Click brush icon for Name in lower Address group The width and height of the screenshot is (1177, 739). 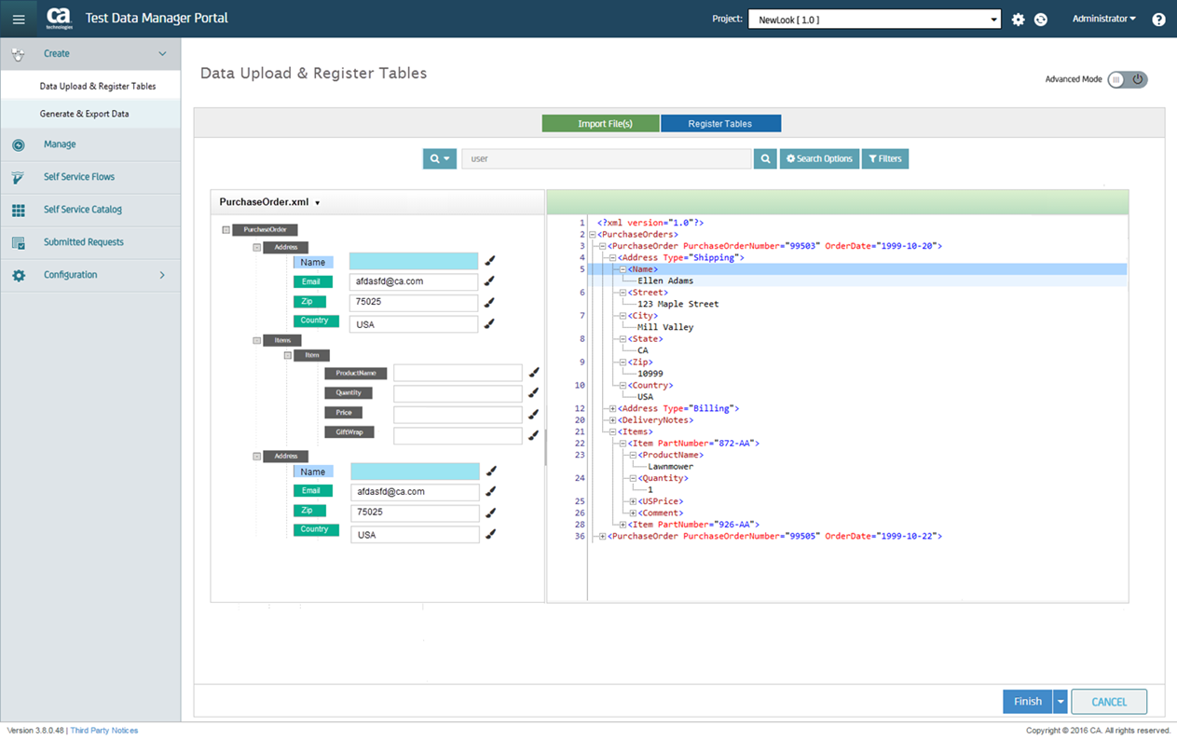tap(491, 471)
